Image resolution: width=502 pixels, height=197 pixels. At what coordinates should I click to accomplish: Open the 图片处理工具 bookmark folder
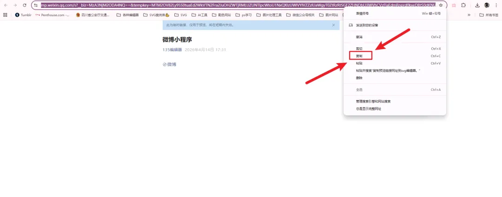point(269,15)
